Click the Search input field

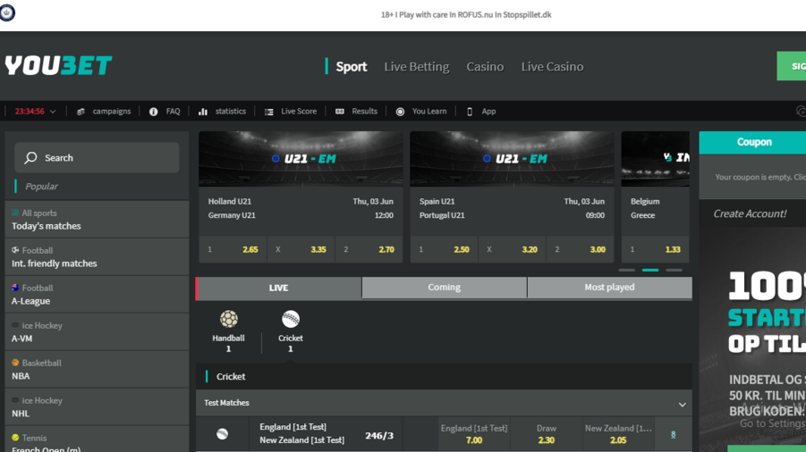point(97,158)
